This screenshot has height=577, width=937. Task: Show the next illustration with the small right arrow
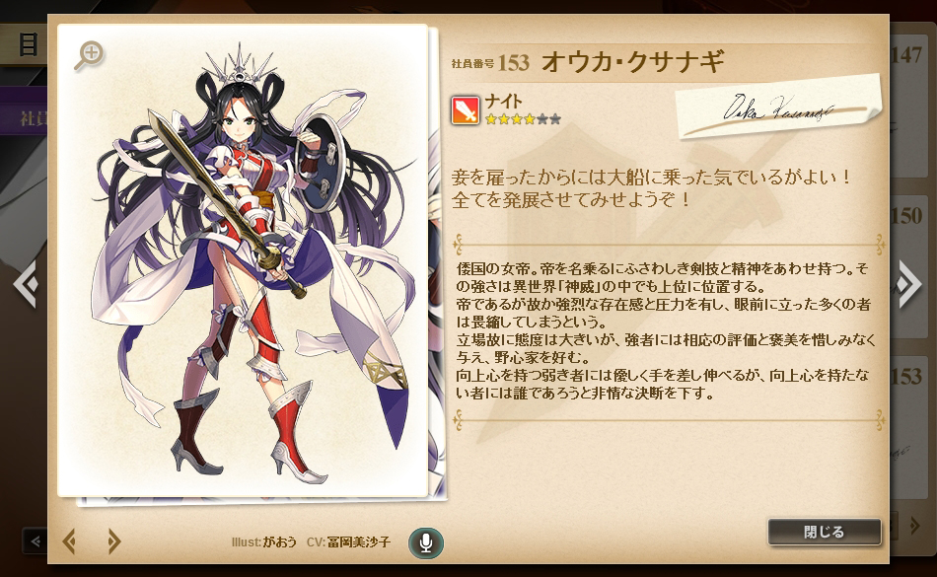[x=113, y=541]
